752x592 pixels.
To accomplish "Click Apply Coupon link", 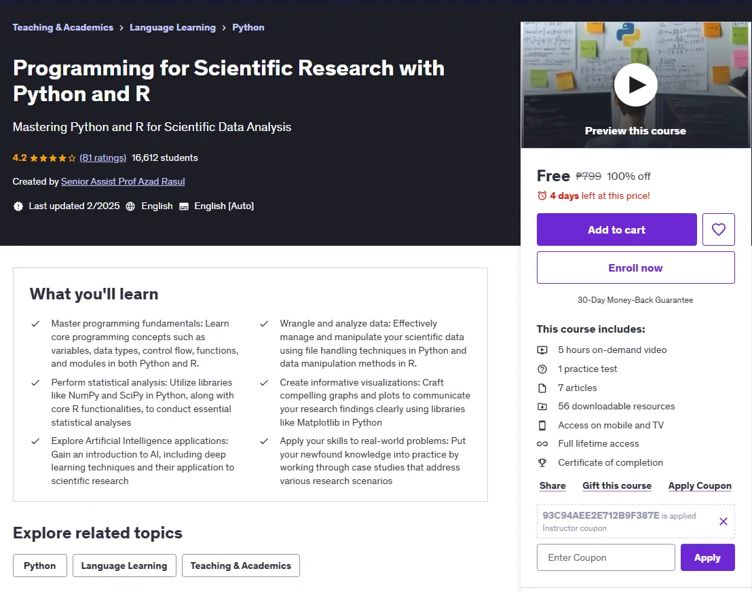I will 700,485.
